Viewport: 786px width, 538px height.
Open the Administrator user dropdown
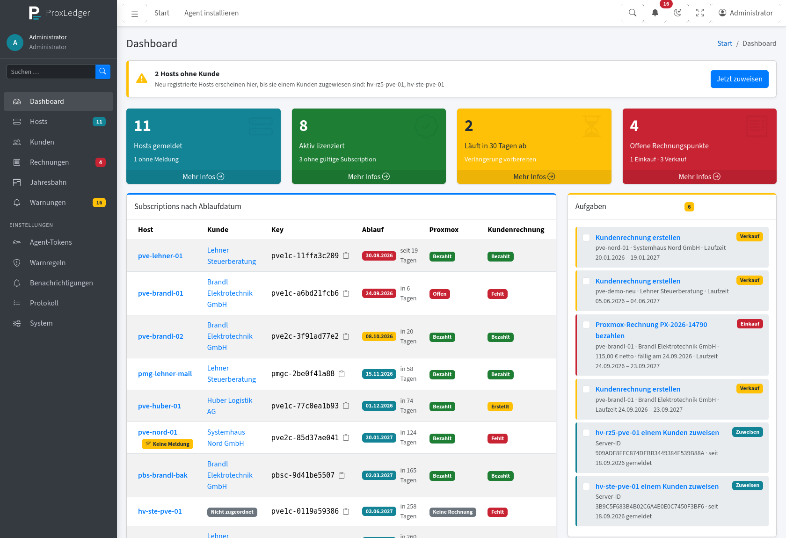click(746, 13)
